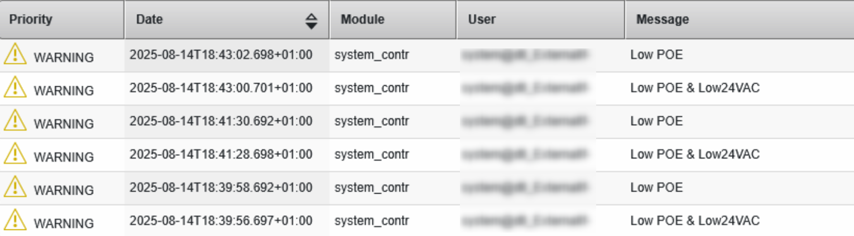Click the timestamp 2025-08-14T18:39:56.697+01:00
This screenshot has height=236, width=854.
tap(221, 221)
